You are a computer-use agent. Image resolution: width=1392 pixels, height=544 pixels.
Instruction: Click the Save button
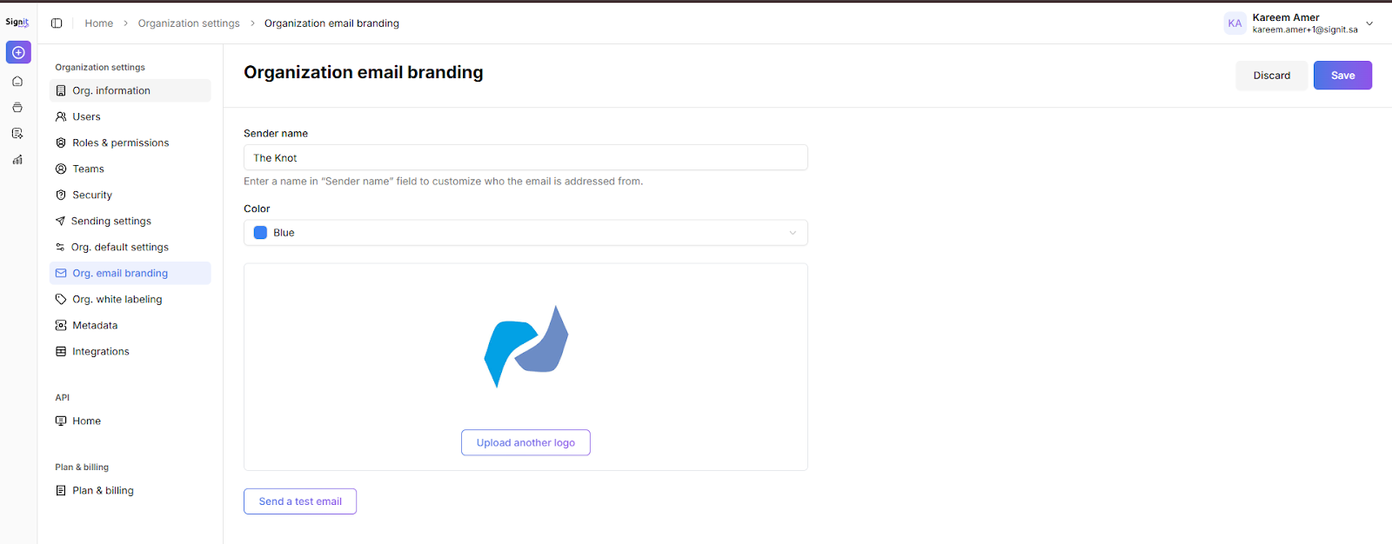[1342, 76]
